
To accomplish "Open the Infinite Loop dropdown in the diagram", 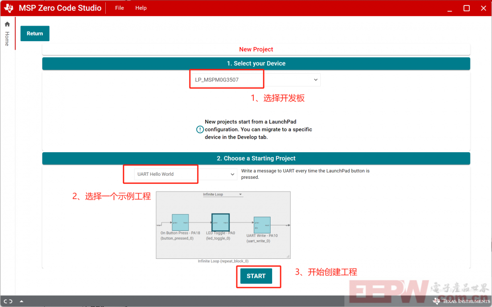I will pyautogui.click(x=222, y=195).
